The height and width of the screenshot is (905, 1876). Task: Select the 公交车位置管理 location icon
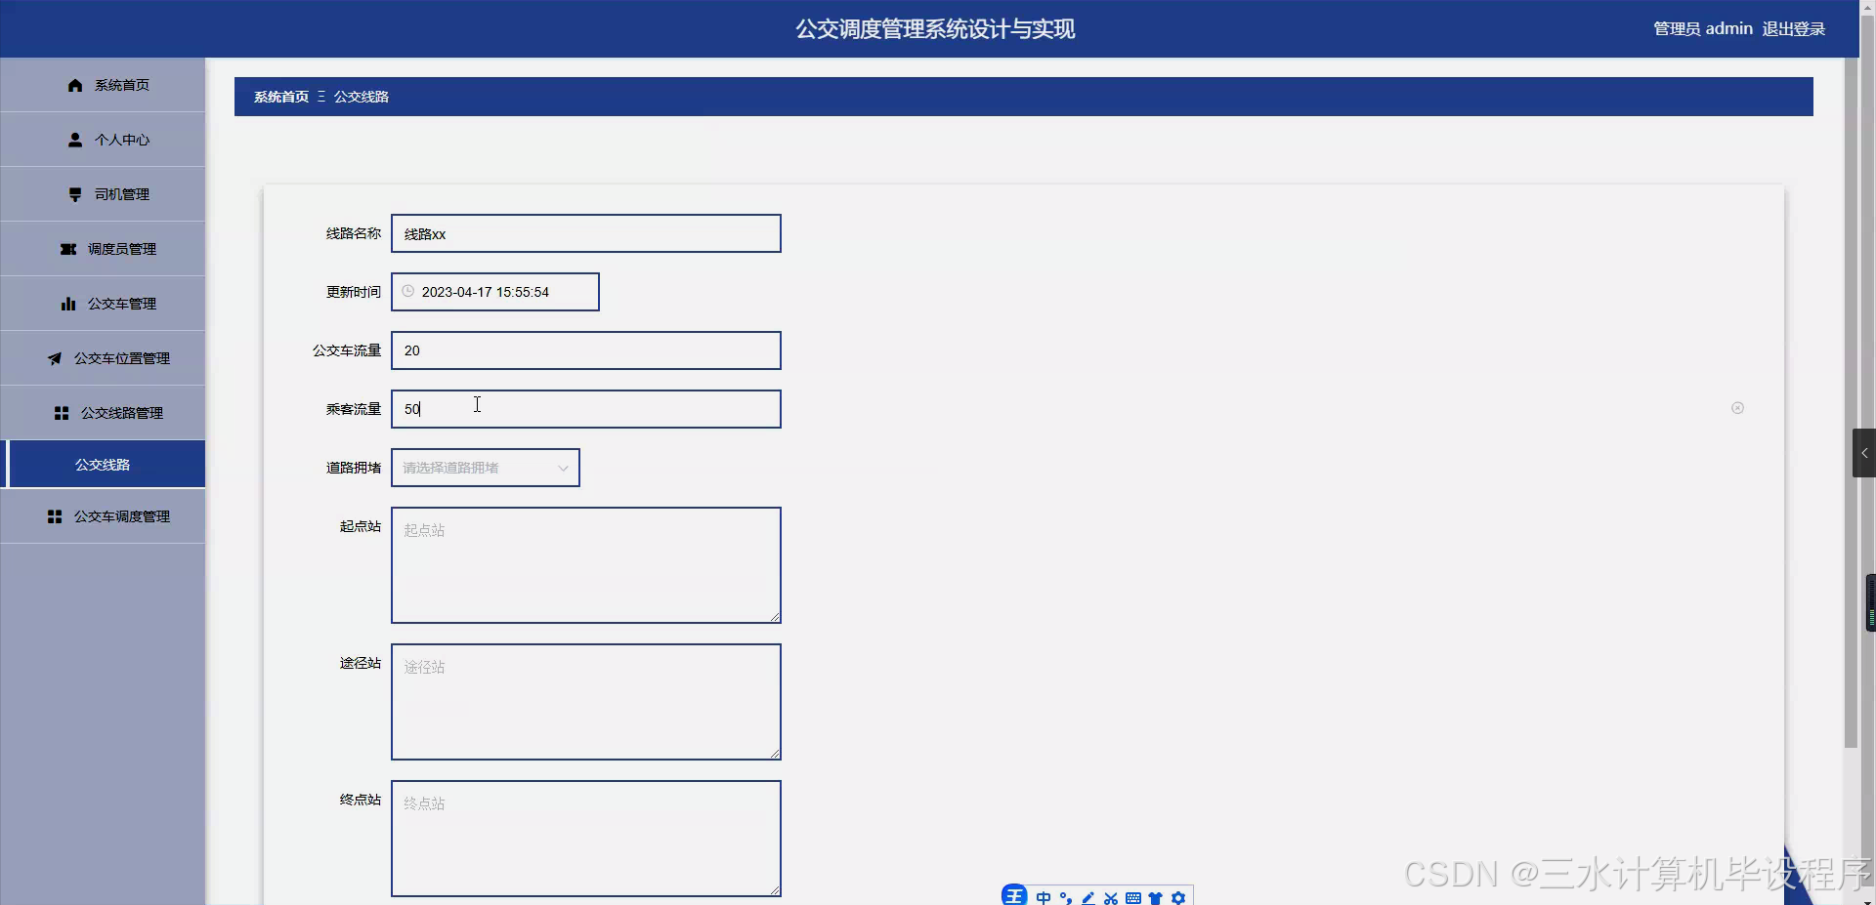point(55,357)
